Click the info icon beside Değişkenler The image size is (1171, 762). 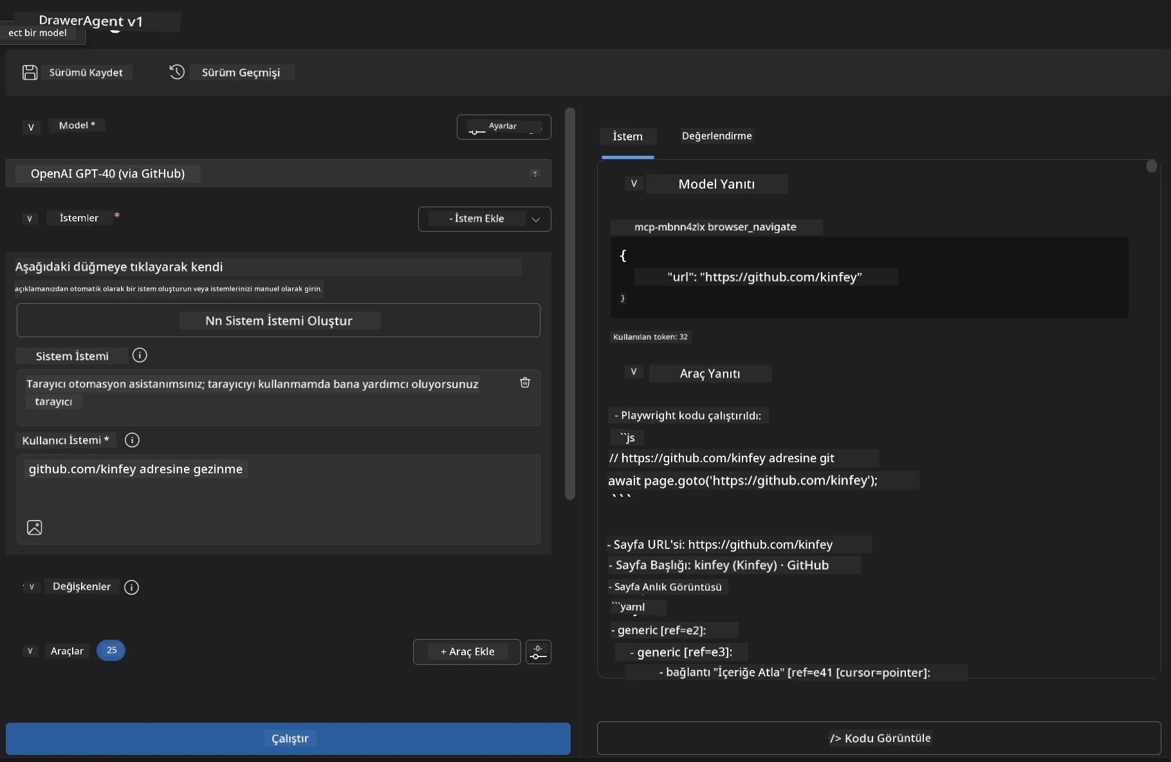[x=131, y=587]
